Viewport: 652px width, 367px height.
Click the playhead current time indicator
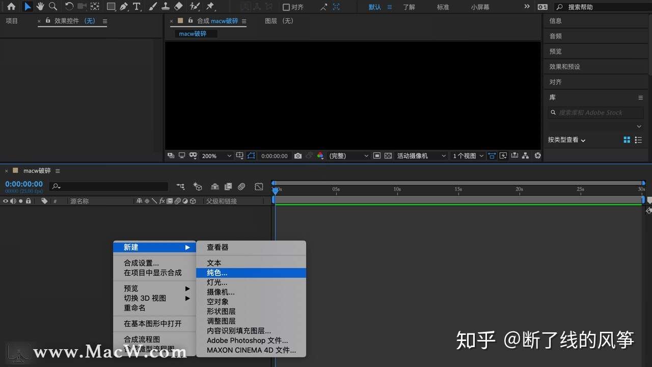pyautogui.click(x=276, y=190)
